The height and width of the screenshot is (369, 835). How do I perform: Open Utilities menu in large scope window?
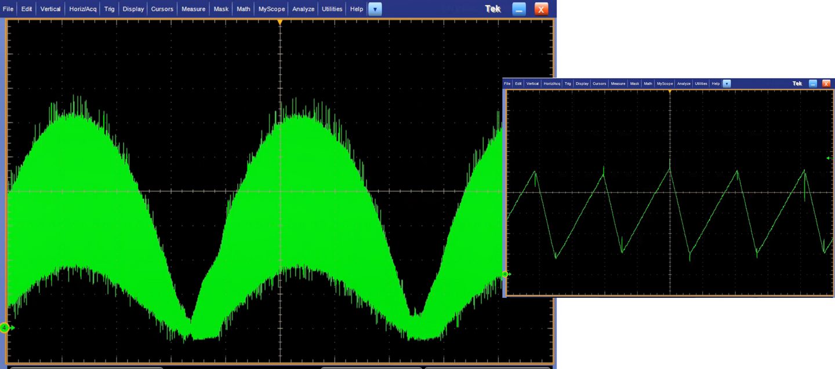click(332, 9)
